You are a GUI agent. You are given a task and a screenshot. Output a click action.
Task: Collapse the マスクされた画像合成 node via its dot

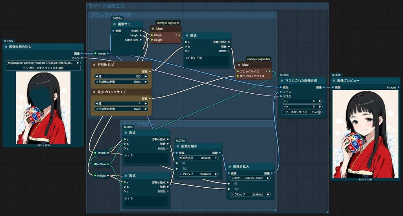(x=282, y=81)
